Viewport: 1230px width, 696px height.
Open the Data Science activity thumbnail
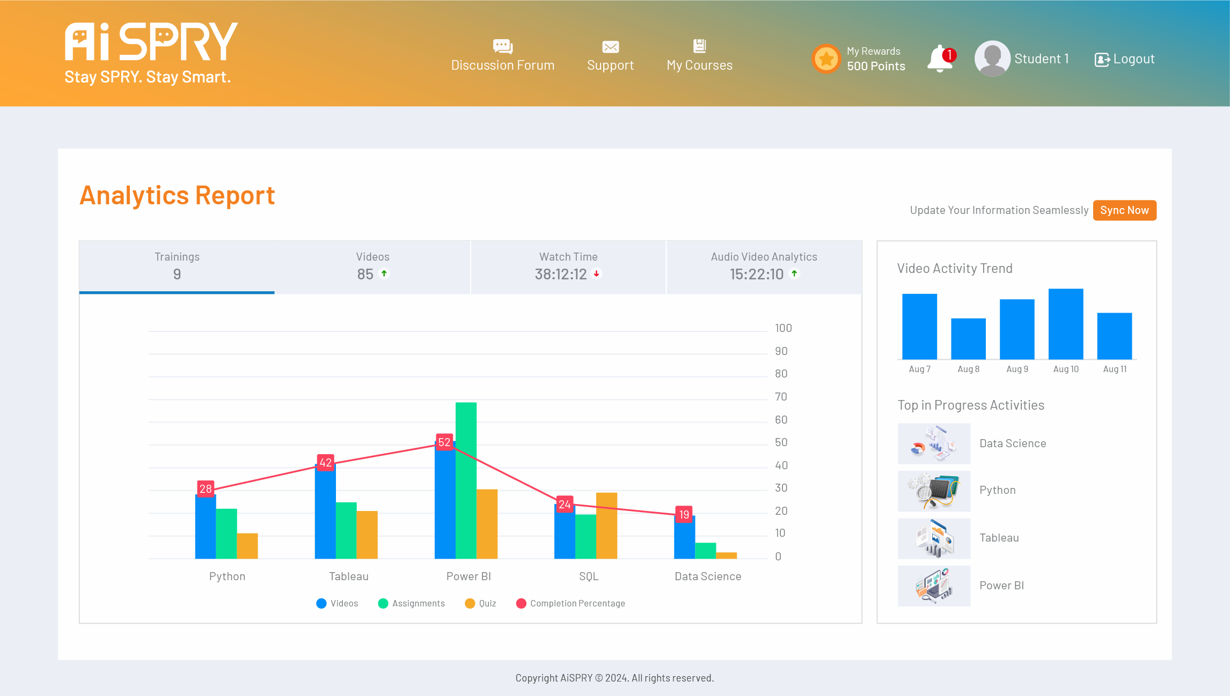point(934,443)
